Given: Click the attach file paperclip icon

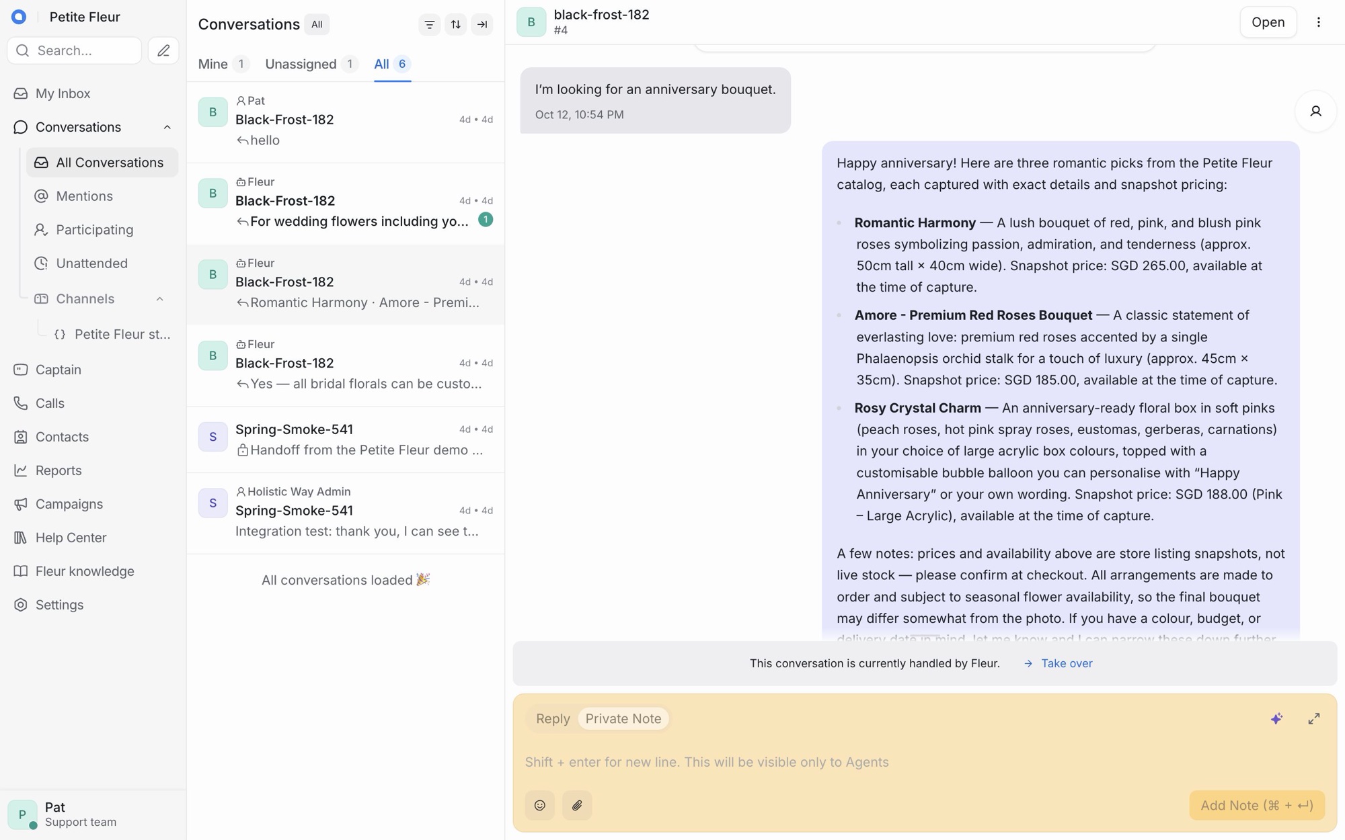Looking at the screenshot, I should [x=577, y=805].
